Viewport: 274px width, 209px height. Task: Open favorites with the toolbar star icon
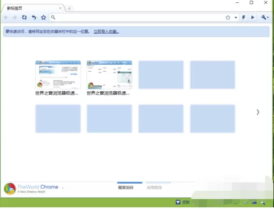click(44, 17)
